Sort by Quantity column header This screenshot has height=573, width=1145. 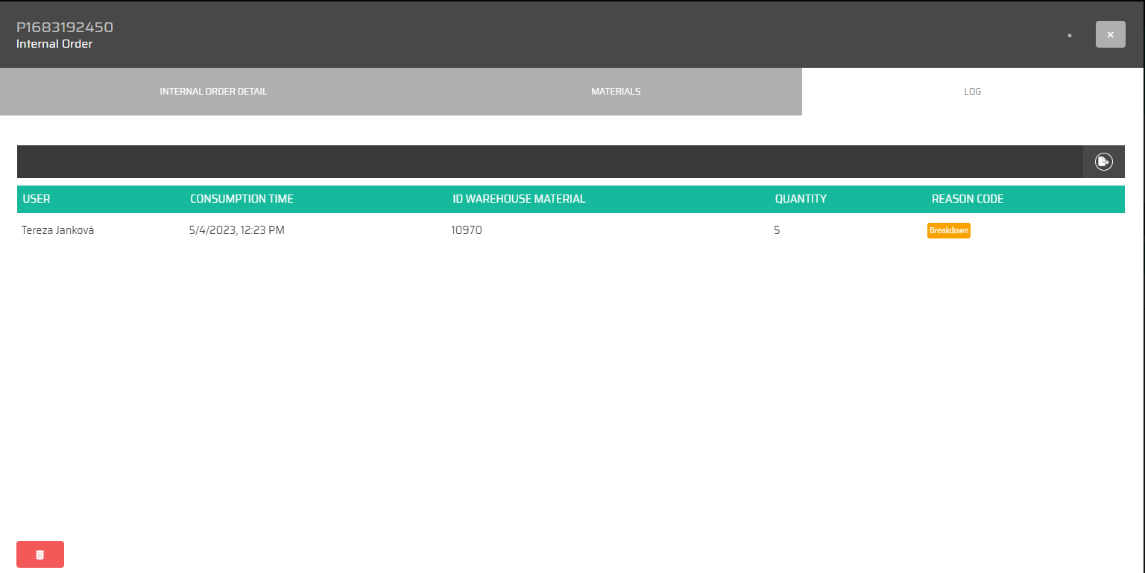coord(801,199)
